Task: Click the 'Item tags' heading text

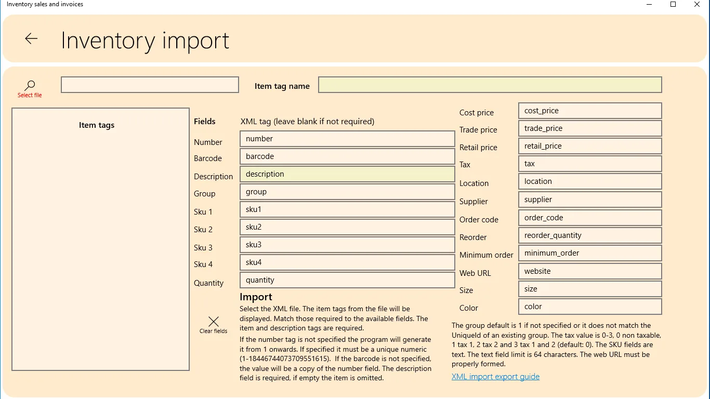Action: pyautogui.click(x=97, y=125)
